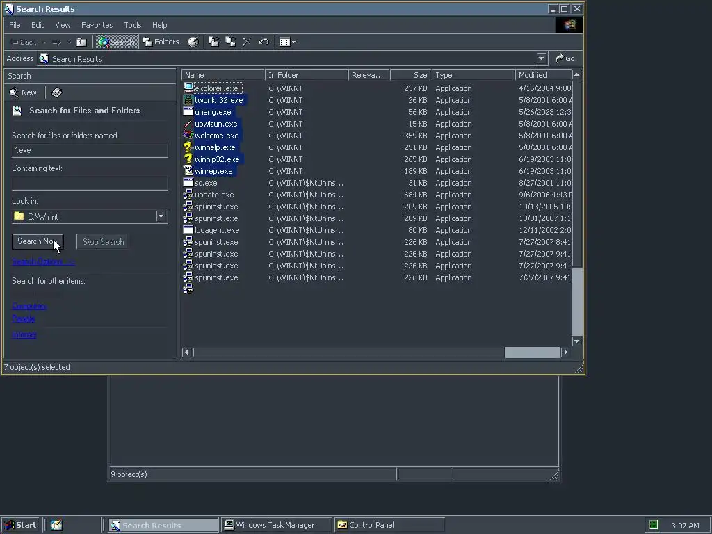Click the Back toolbar button
Viewport: 712px width, 534px height.
coord(23,42)
